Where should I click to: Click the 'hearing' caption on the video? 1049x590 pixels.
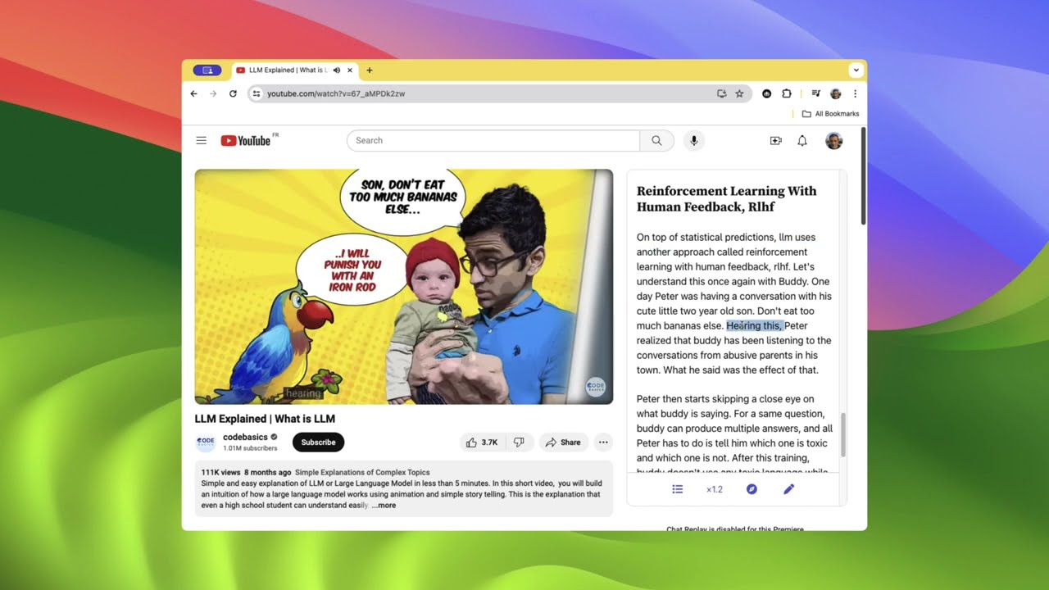point(303,394)
